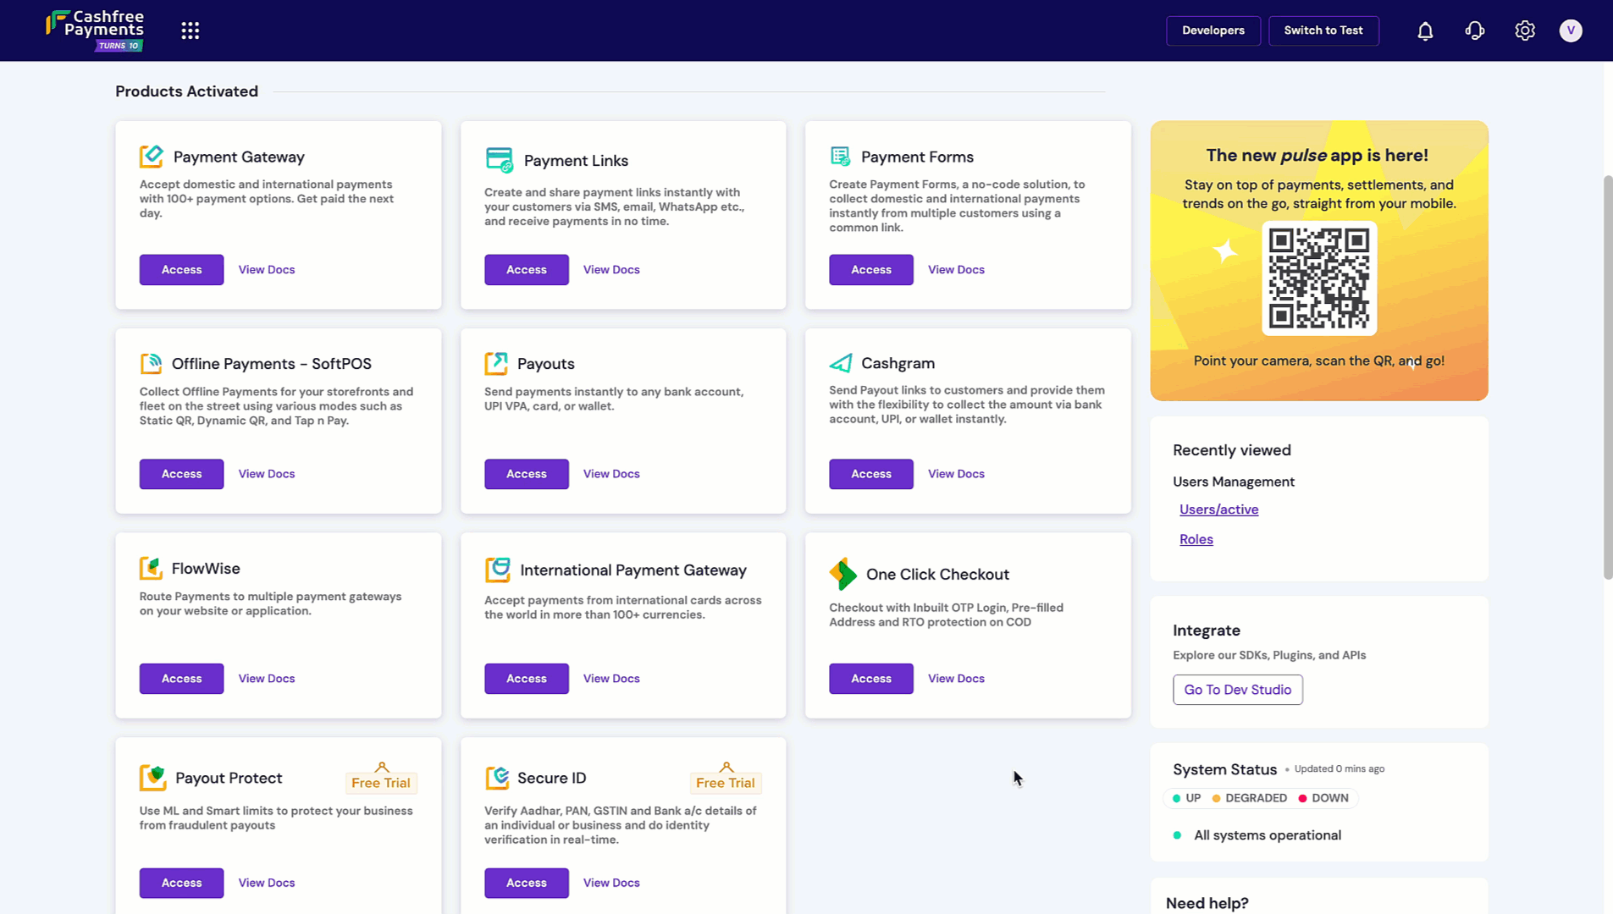Access the Payouts product
1613x914 pixels.
click(x=527, y=474)
